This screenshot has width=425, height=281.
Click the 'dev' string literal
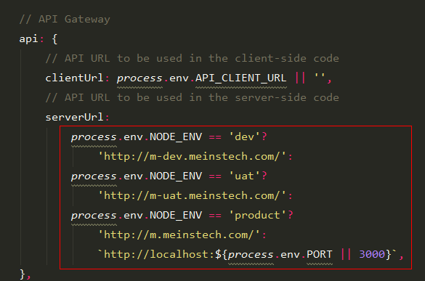tap(244, 137)
